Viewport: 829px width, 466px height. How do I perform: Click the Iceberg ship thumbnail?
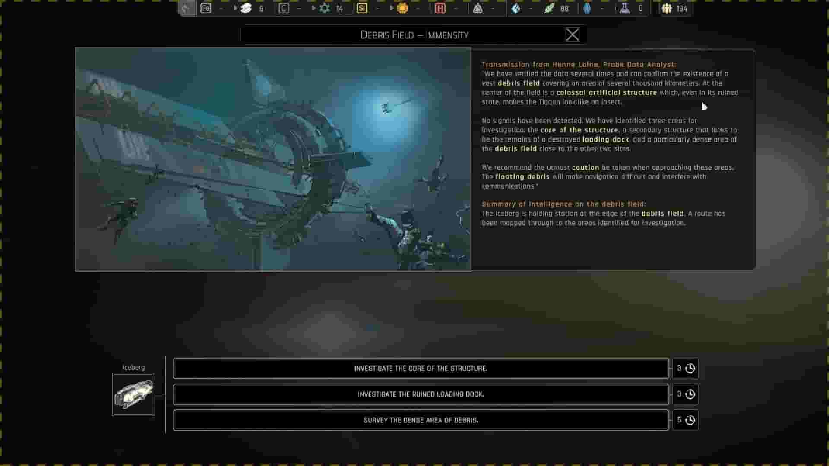pyautogui.click(x=134, y=394)
